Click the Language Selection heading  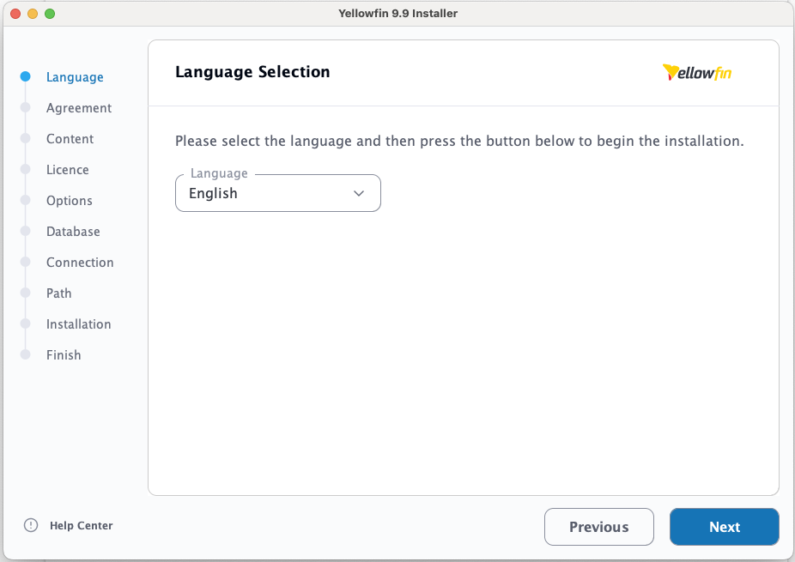coord(252,72)
